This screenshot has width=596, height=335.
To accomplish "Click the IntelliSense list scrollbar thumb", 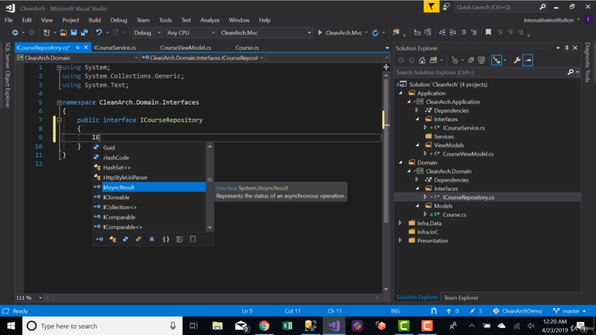I will tap(210, 180).
